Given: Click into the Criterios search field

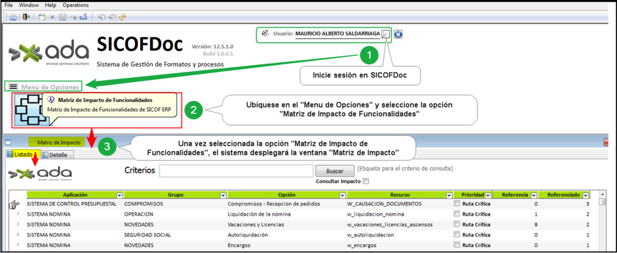Looking at the screenshot, I should 236,171.
